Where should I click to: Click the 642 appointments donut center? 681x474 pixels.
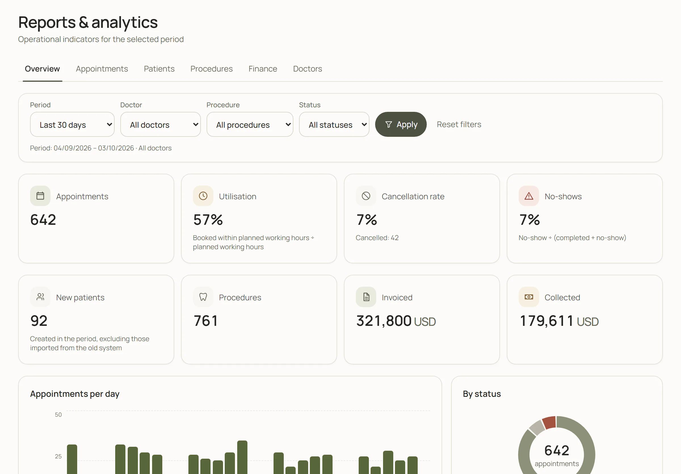point(557,455)
